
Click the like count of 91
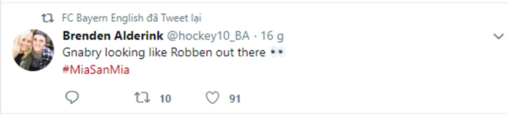click(235, 99)
